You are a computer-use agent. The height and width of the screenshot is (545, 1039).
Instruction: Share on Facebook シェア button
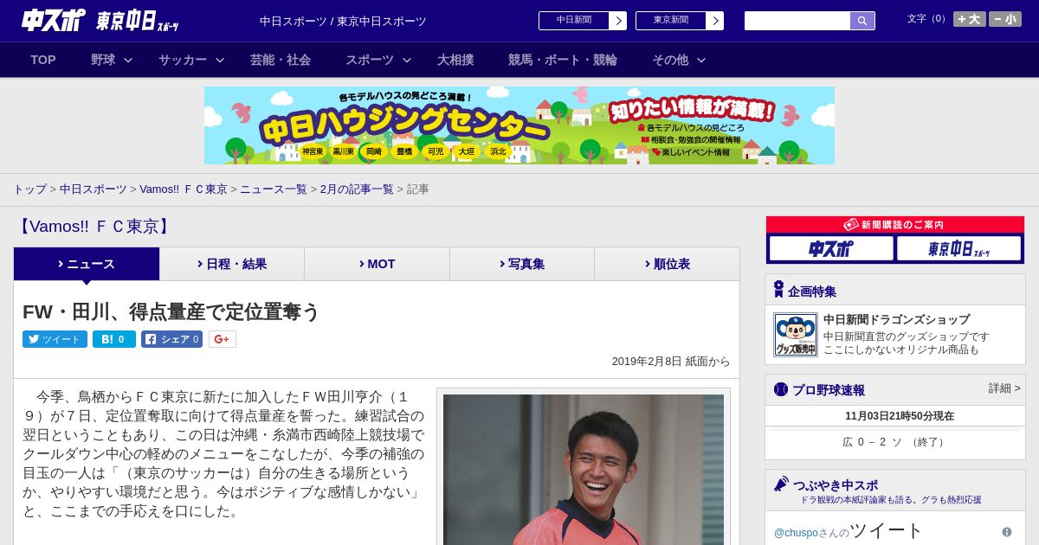click(171, 339)
